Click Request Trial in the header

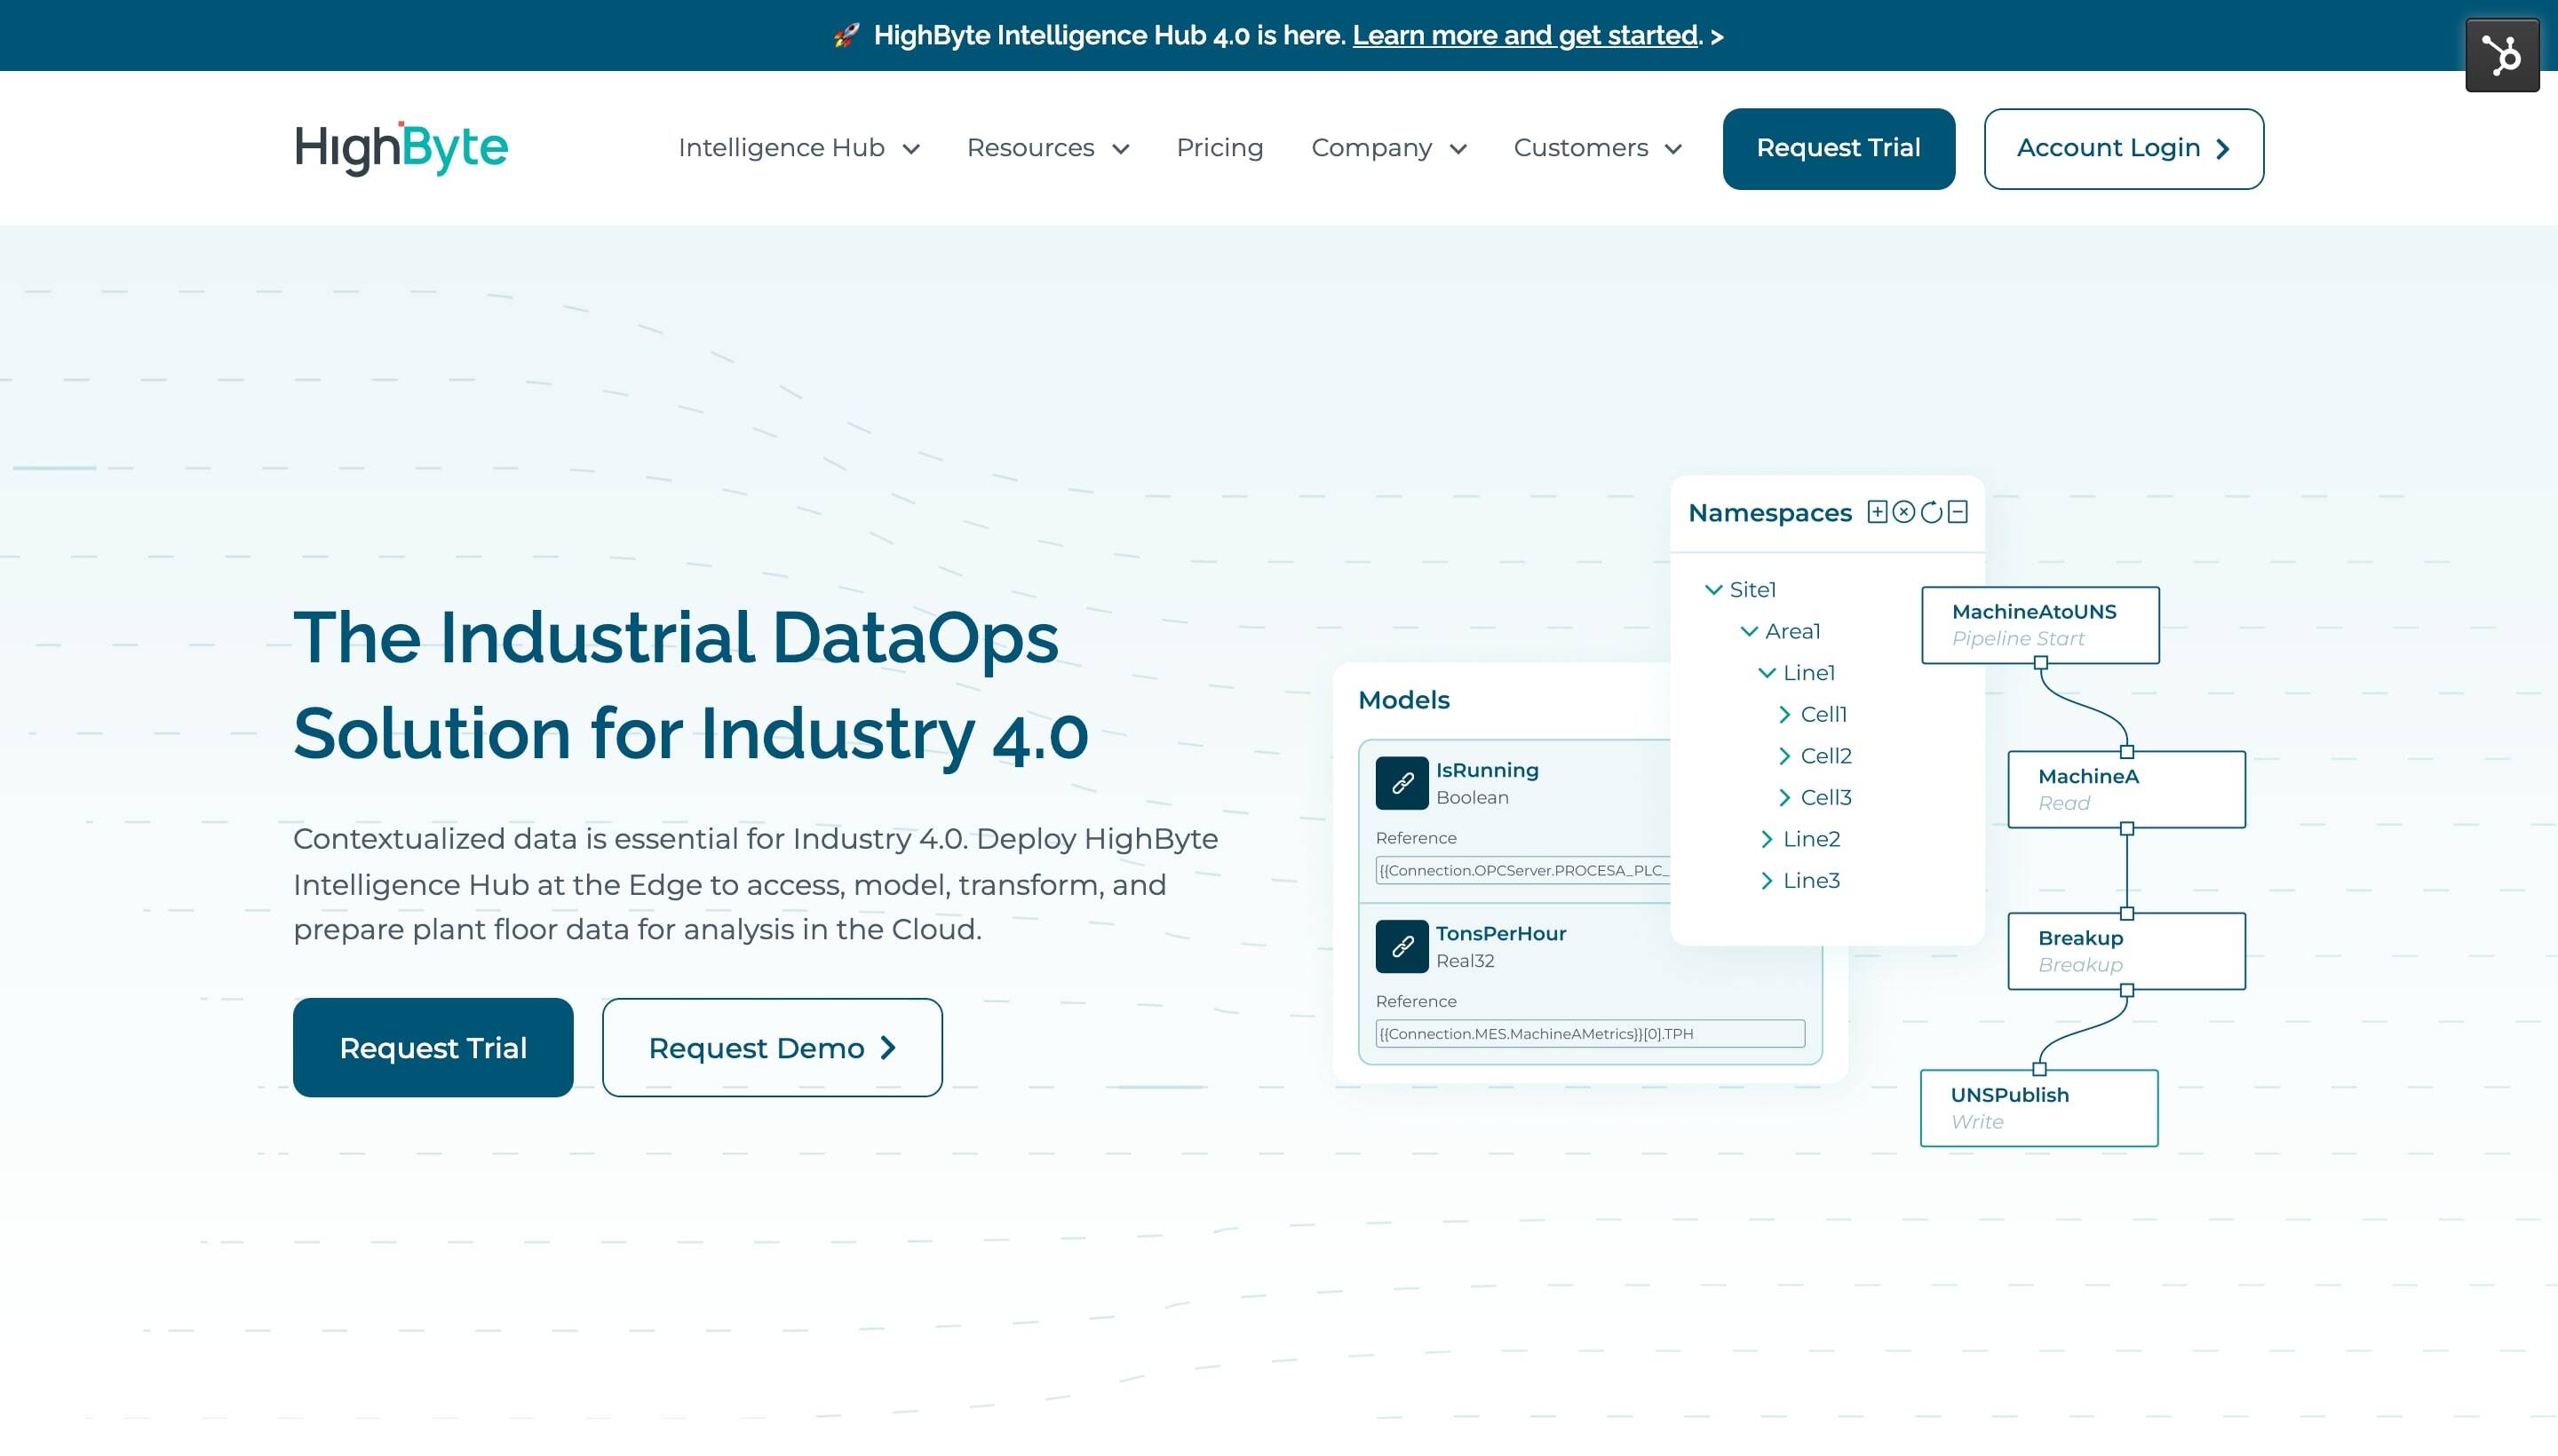(1839, 149)
